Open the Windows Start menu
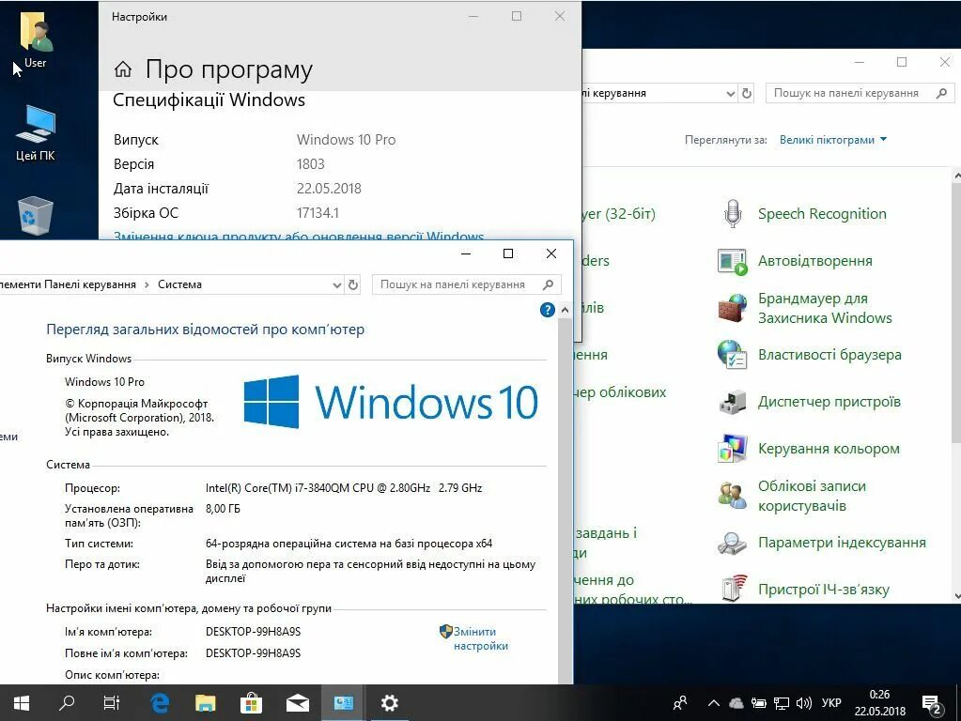 (22, 703)
